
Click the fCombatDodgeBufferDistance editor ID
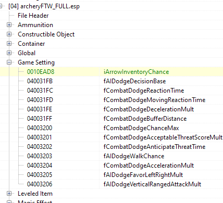[145, 119]
